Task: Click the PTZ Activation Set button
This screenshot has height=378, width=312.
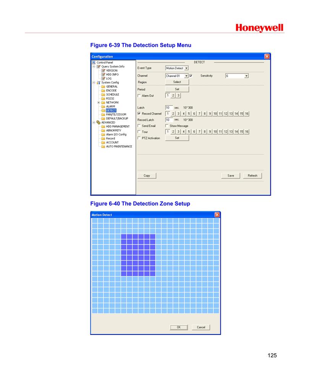Action: pos(177,138)
